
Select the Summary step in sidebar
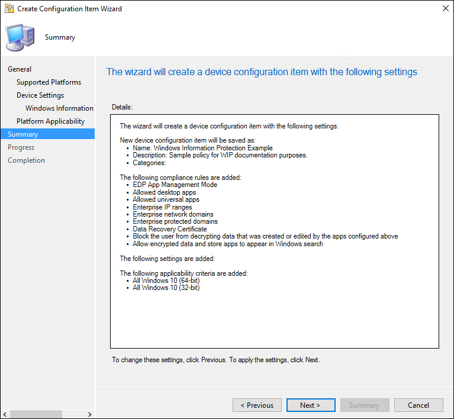(47, 134)
